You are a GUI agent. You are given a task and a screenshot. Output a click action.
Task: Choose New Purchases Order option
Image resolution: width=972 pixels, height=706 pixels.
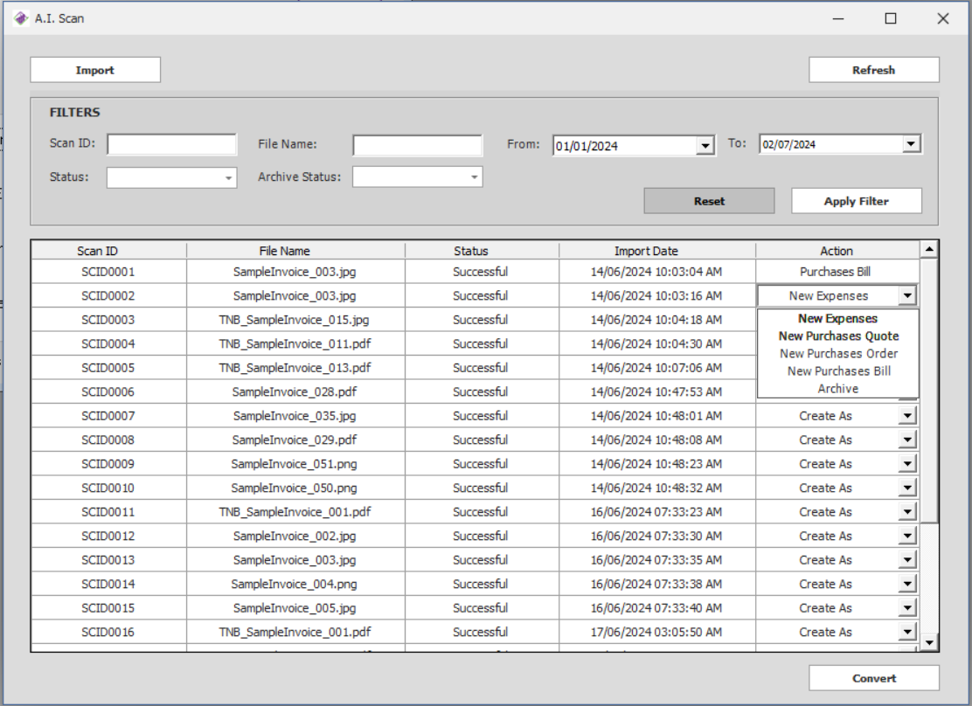coord(838,354)
